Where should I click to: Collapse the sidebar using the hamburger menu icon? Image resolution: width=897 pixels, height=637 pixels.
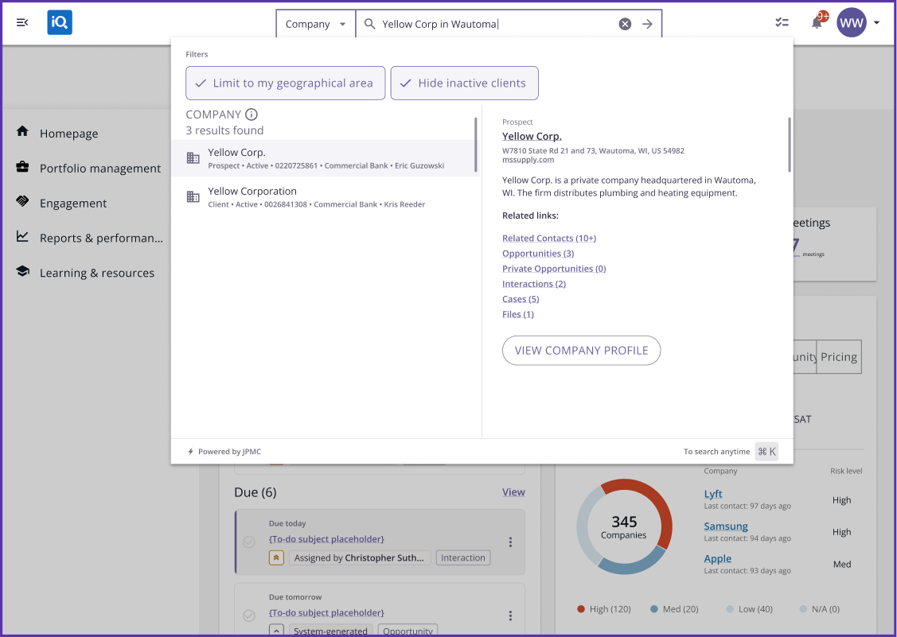pyautogui.click(x=22, y=23)
